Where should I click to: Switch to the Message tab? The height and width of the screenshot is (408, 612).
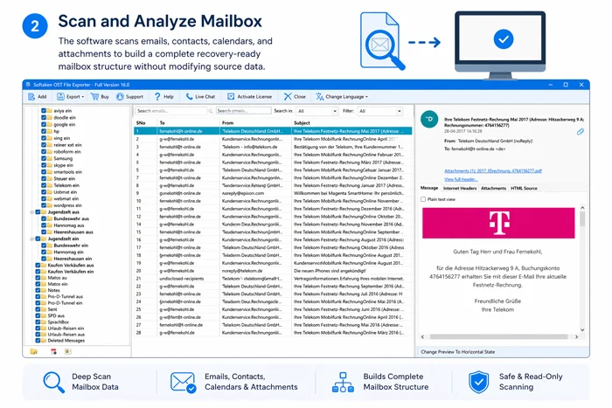429,188
